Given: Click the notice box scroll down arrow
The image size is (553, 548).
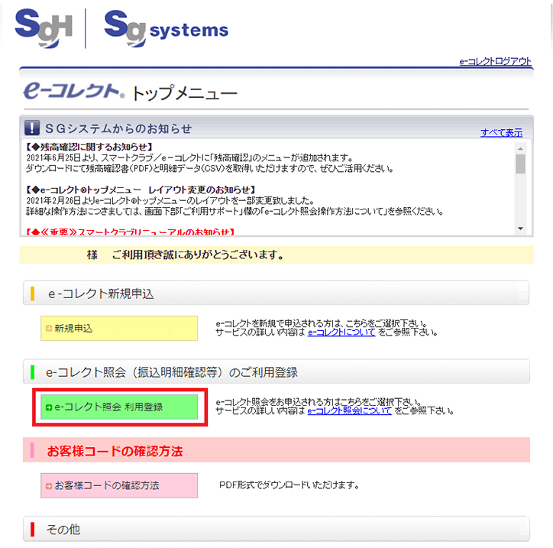Looking at the screenshot, I should tap(520, 229).
